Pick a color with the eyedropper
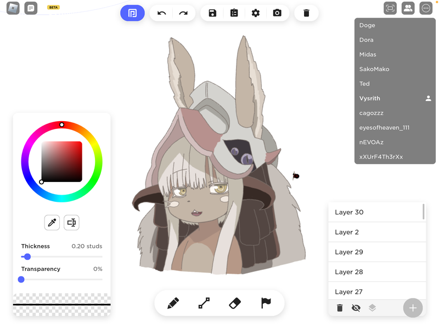This screenshot has width=439, height=329. 52,222
